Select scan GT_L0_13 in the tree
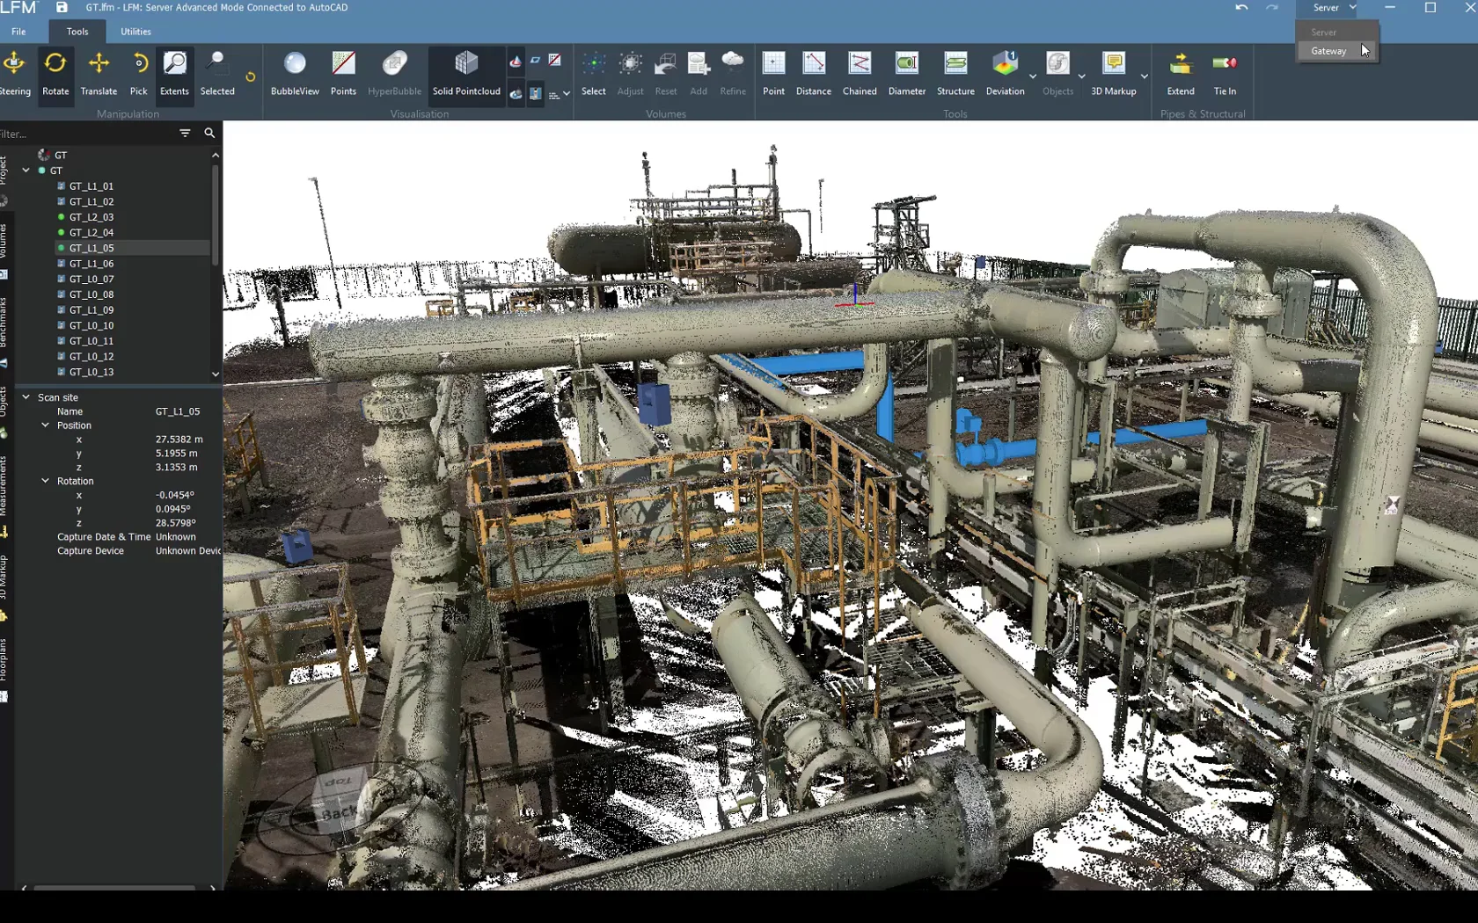This screenshot has width=1478, height=923. tap(91, 373)
